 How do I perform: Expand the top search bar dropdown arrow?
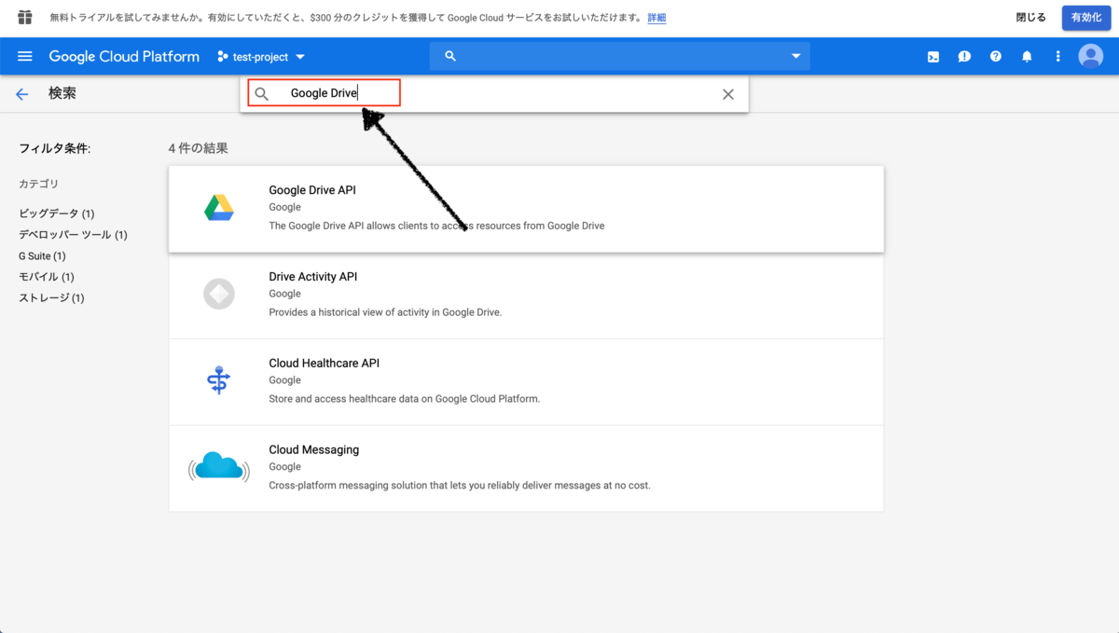pyautogui.click(x=796, y=56)
